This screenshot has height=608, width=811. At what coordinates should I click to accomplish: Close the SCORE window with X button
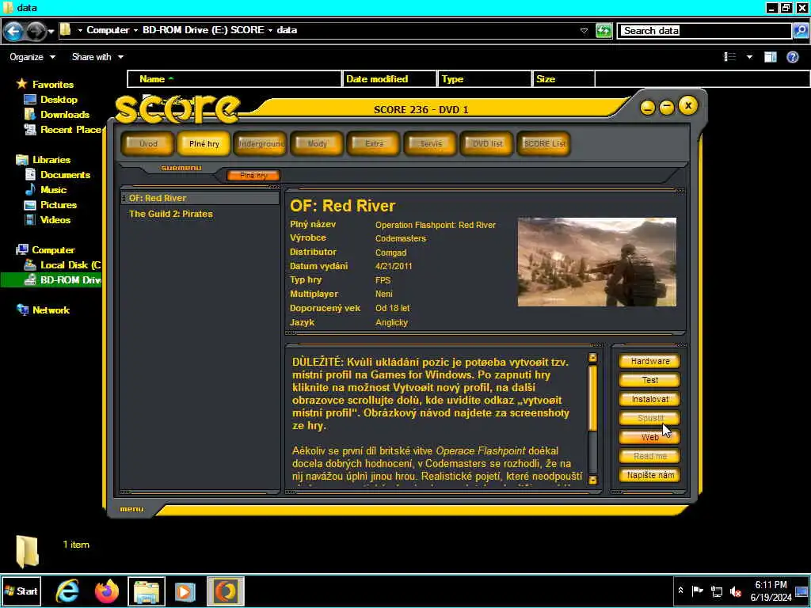click(688, 106)
